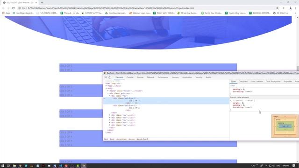
Task: Select the Styles sidebar tab
Action: (x=234, y=82)
